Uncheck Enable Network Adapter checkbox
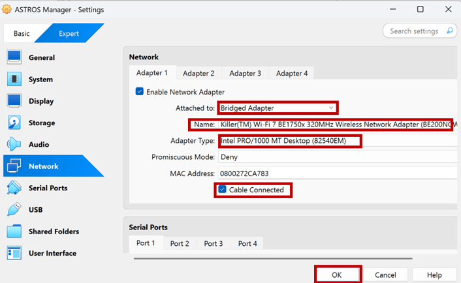Screen dimensions: 461x283 click(x=140, y=92)
